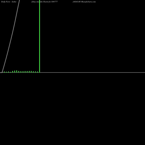Click the 'Daily Force Index' title text
Viewport: 145px width, 145px height.
coord(9,2)
